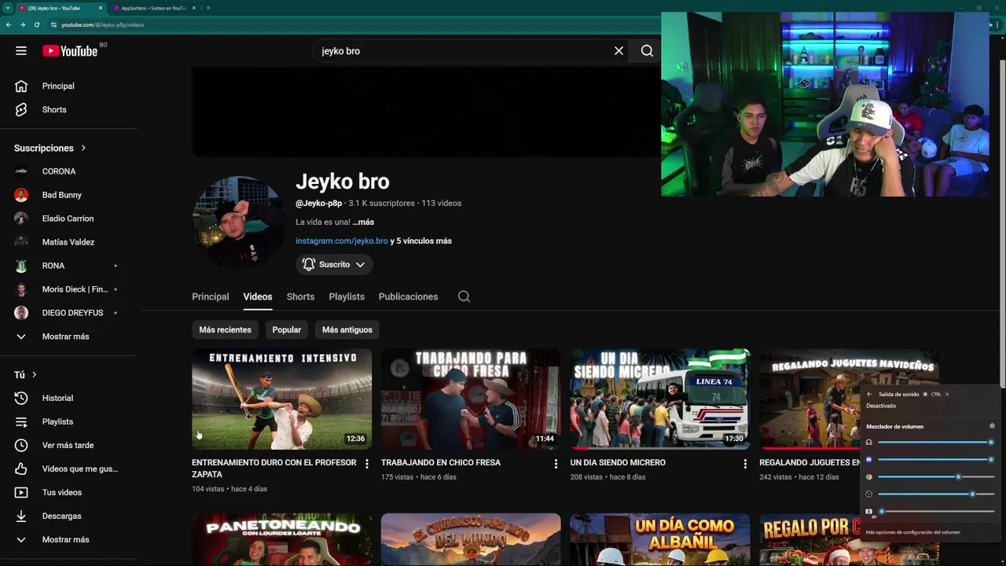This screenshot has height=566, width=1006.
Task: Click the headphones icon in volume mixer
Action: 868,443
